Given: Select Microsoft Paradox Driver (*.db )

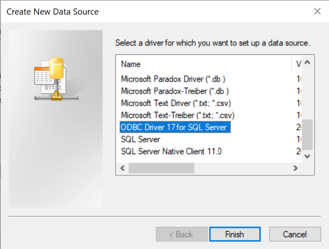Looking at the screenshot, I should click(x=173, y=79).
